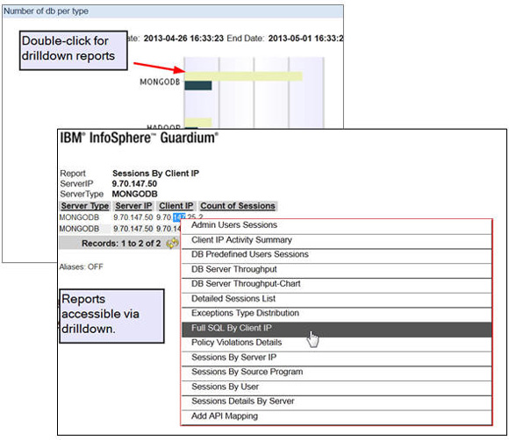Open Policy Violations Details
Image resolution: width=509 pixels, height=440 pixels.
click(x=337, y=344)
